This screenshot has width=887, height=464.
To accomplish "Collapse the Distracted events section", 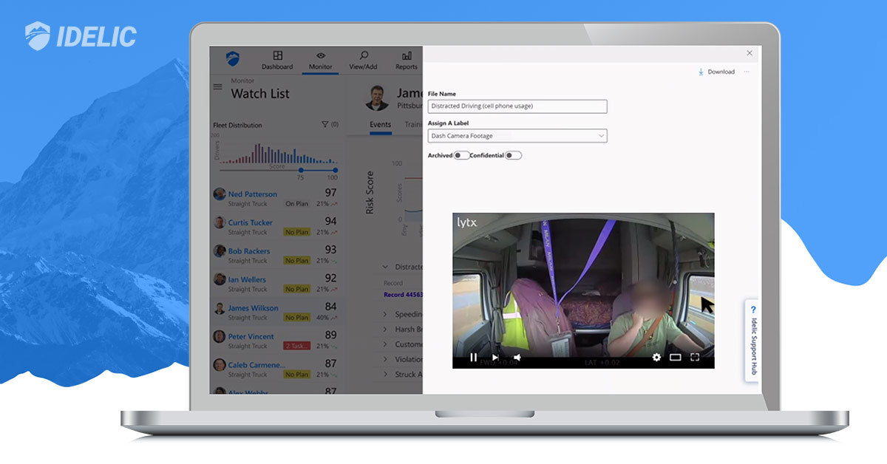I will click(x=385, y=267).
